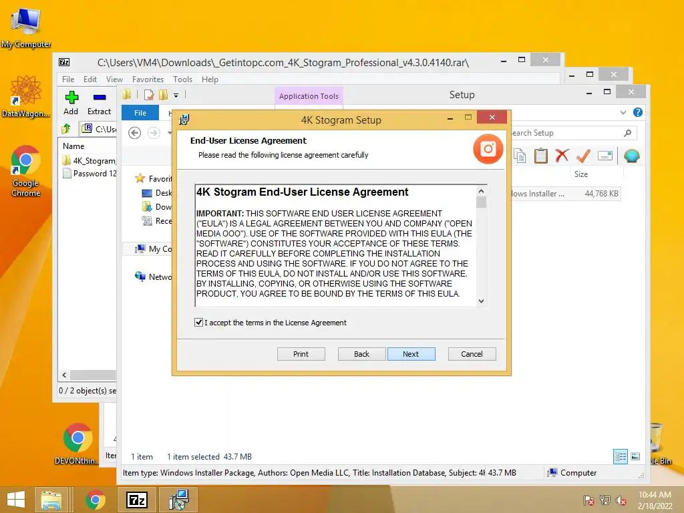This screenshot has width=684, height=513.
Task: Click the Extract button in 7-Zip
Action: [x=99, y=104]
